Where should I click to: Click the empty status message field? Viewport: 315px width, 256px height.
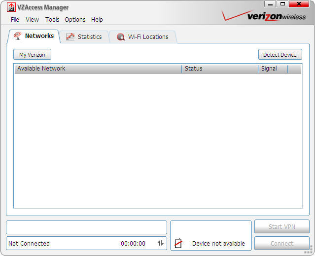(x=86, y=227)
